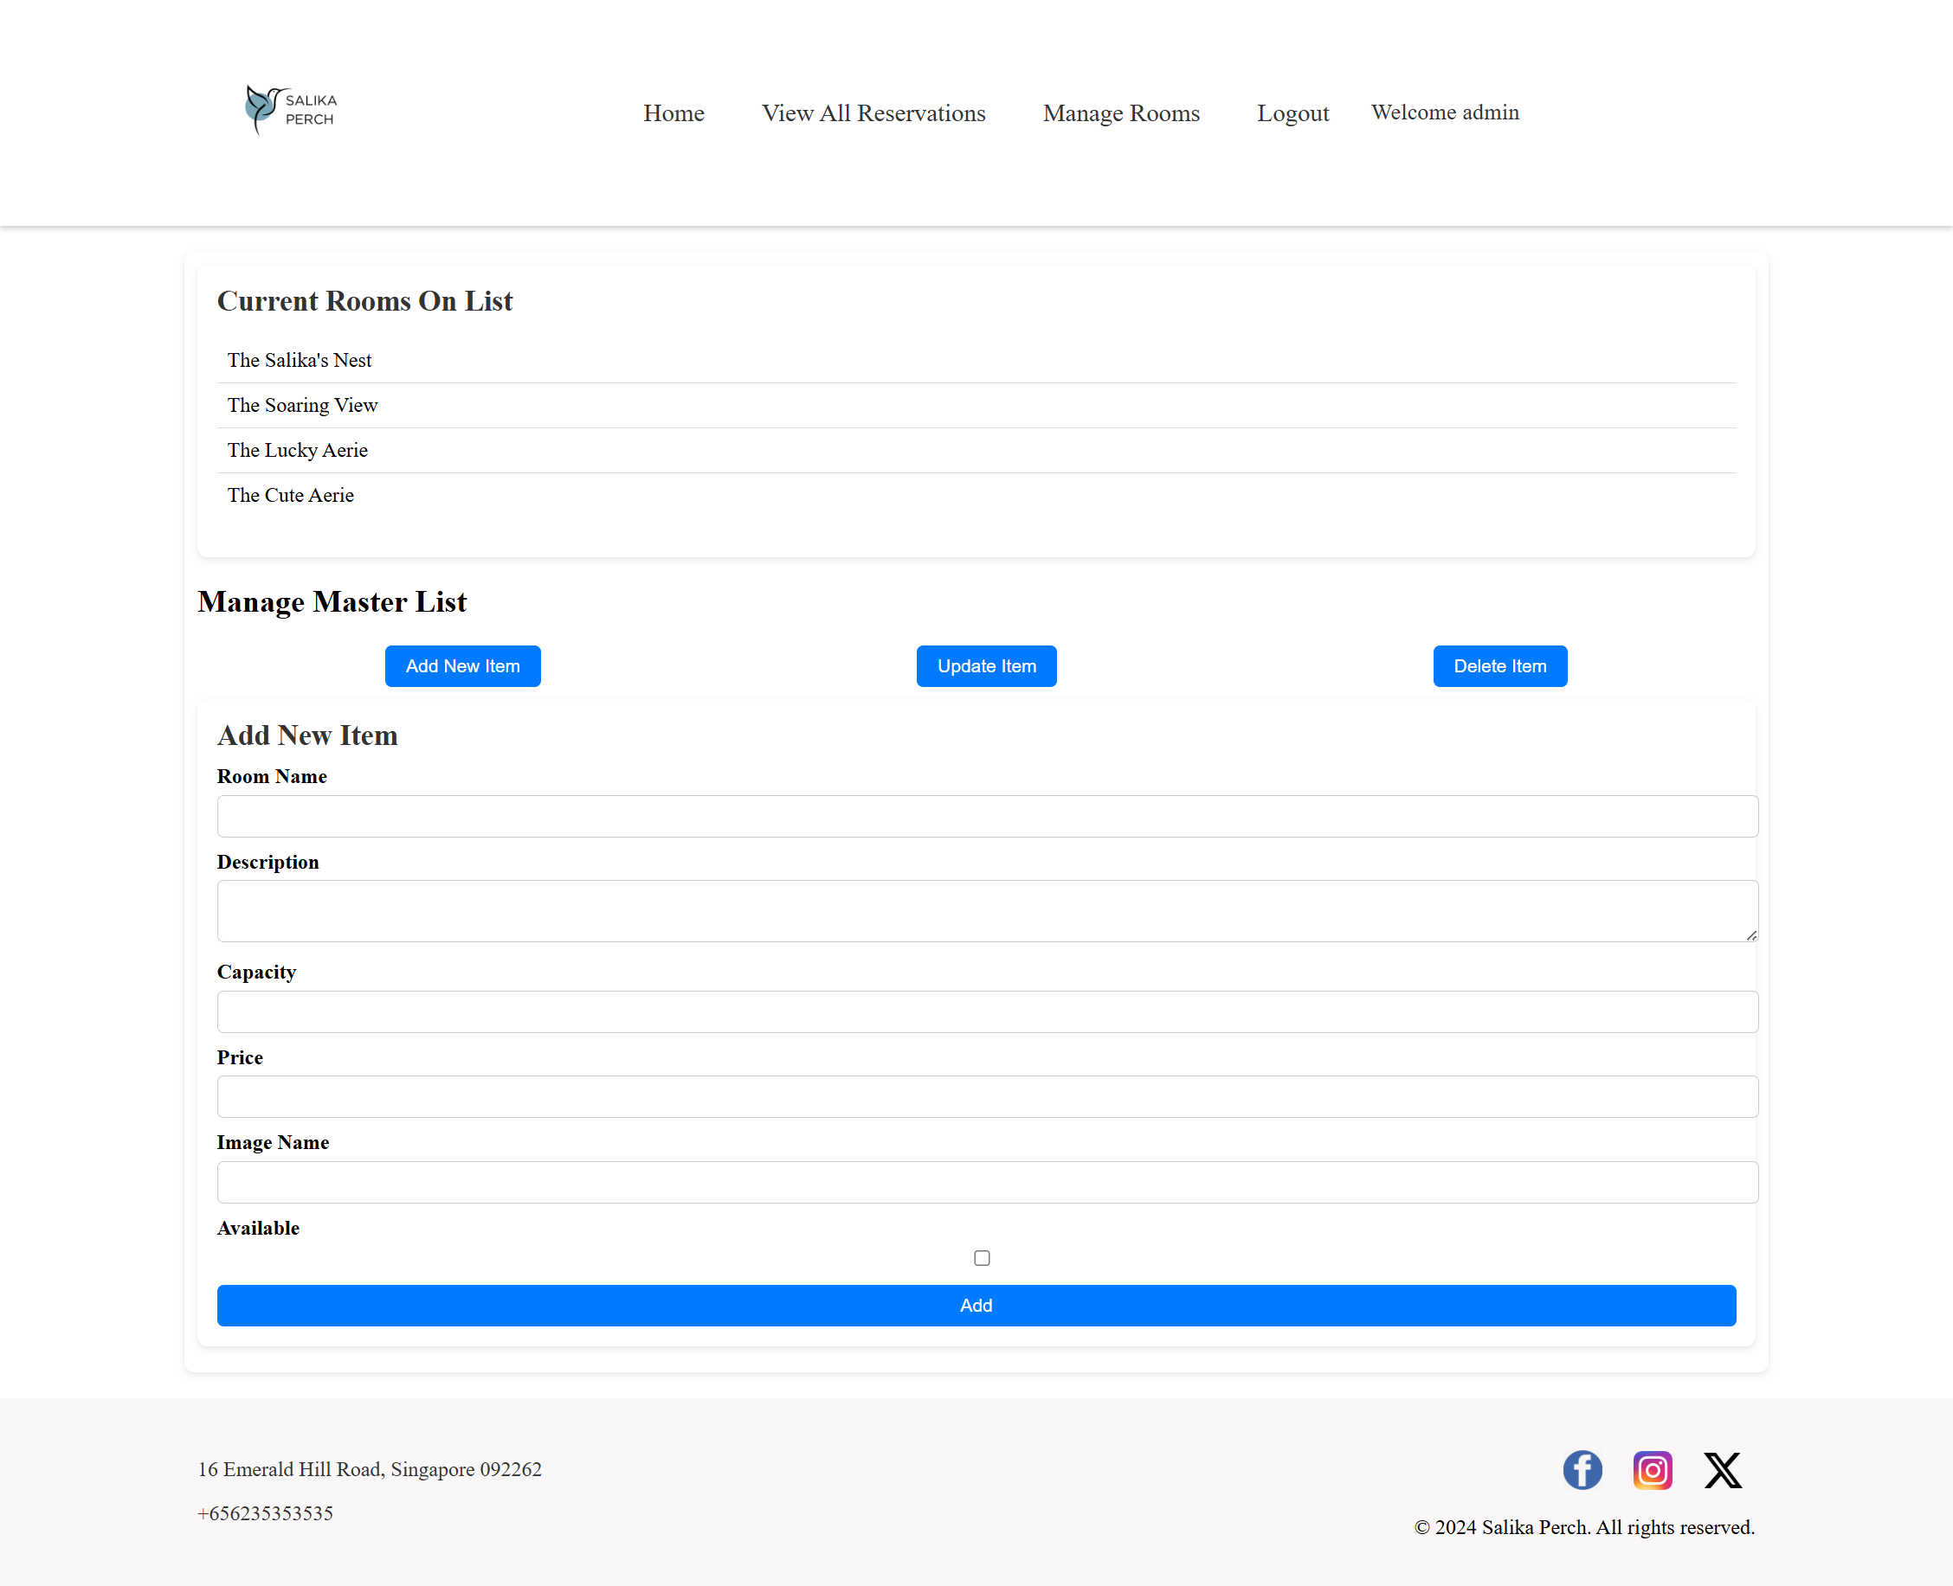Check the Available checkbox
Viewport: 1953px width, 1586px height.
tap(982, 1258)
